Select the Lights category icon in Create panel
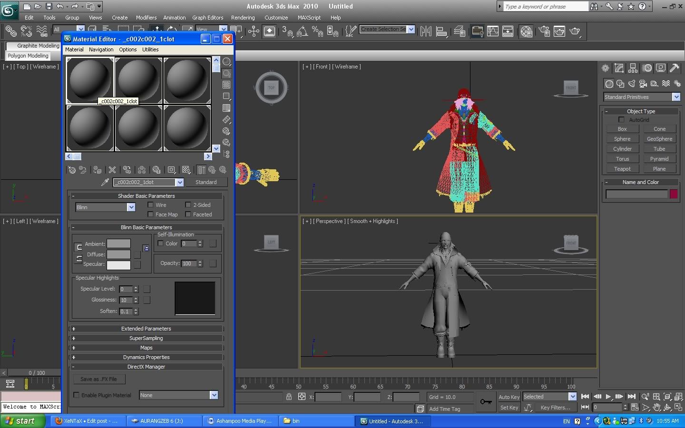 click(x=632, y=84)
